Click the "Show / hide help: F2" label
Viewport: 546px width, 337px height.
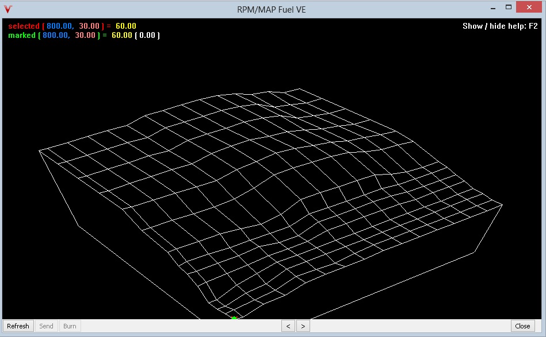click(499, 26)
